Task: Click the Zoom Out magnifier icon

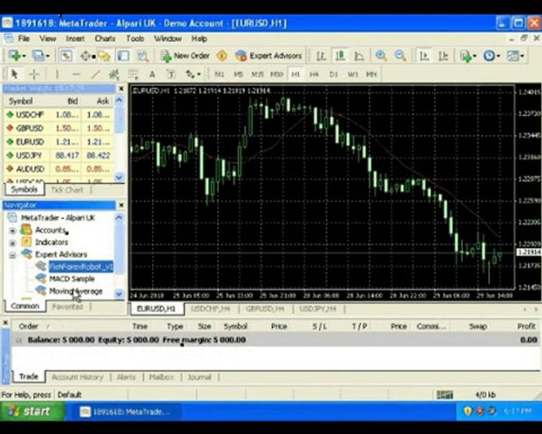Action: pos(399,55)
